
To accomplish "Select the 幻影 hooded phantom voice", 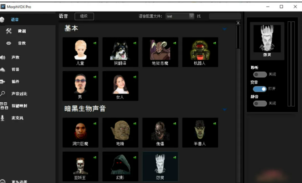I will (120, 167).
